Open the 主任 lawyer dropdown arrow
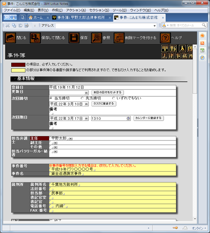 pyautogui.click(x=71, y=139)
